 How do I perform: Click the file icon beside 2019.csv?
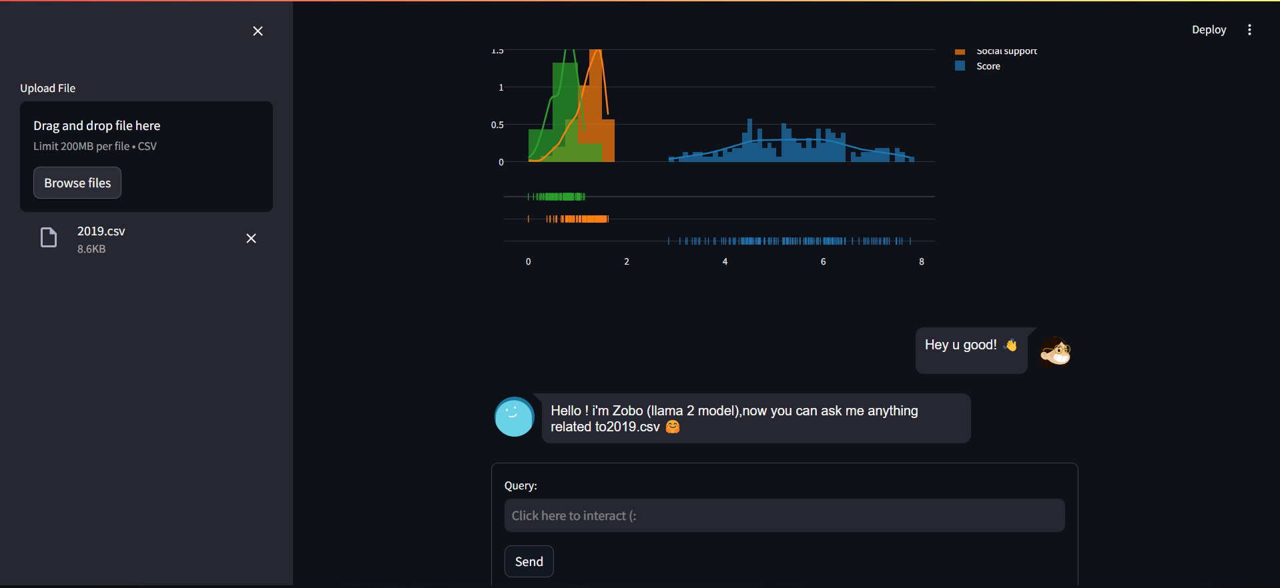pos(49,237)
